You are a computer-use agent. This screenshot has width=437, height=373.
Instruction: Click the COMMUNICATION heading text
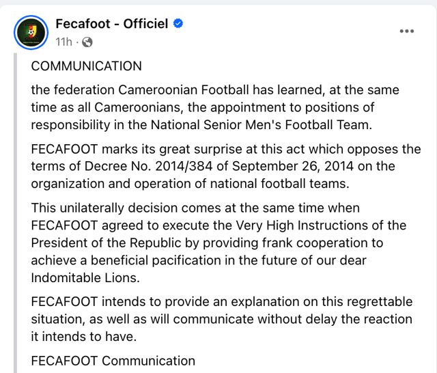[x=86, y=66]
